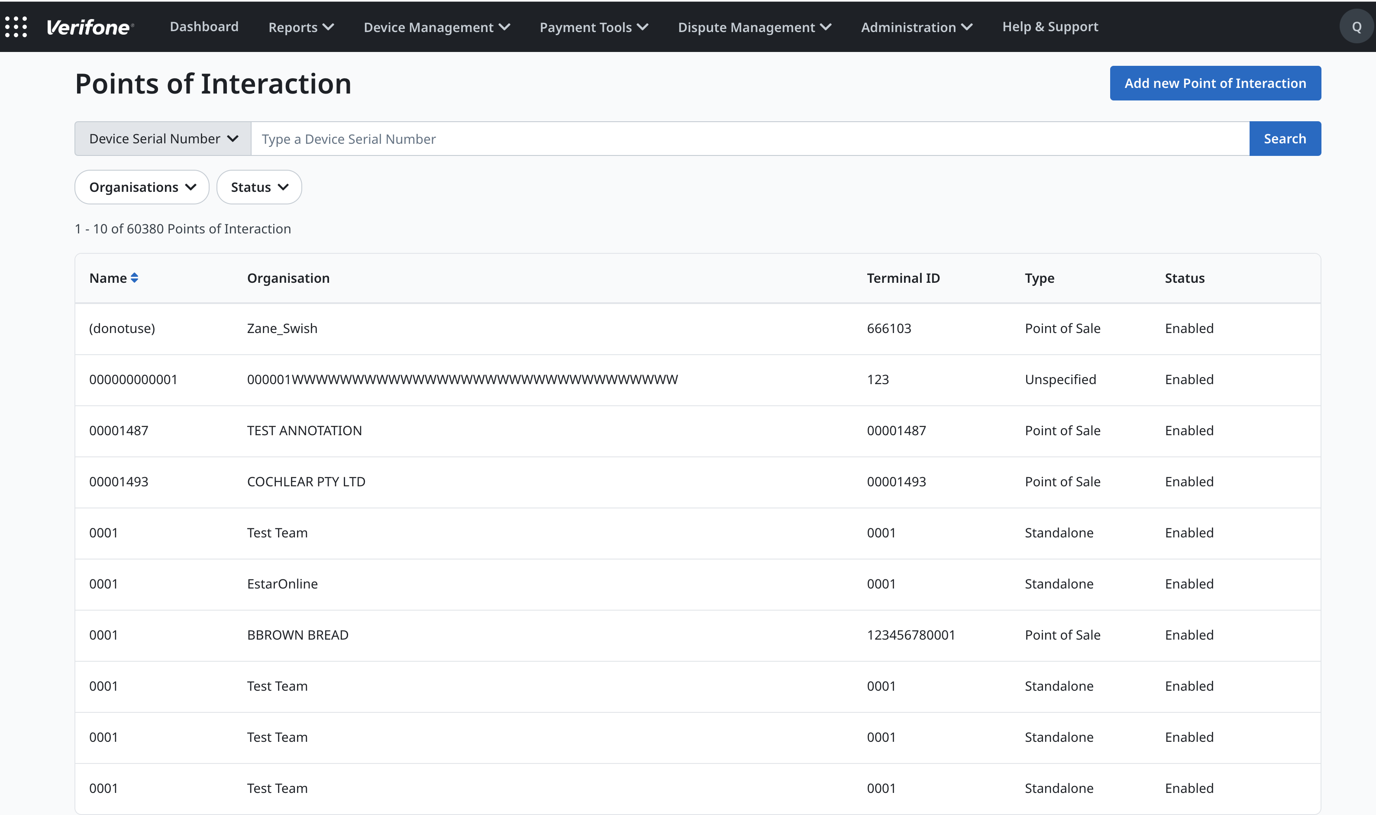Open the app launcher grid icon
The image size is (1376, 815).
coord(16,27)
